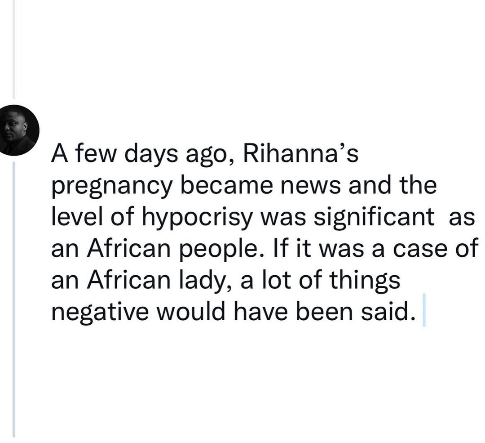Click the word "case" in the fourth line
485x443 pixels.
419,250
